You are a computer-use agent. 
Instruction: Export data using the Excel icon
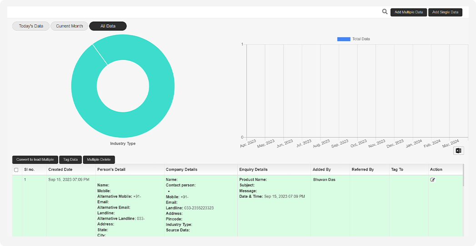coord(458,151)
